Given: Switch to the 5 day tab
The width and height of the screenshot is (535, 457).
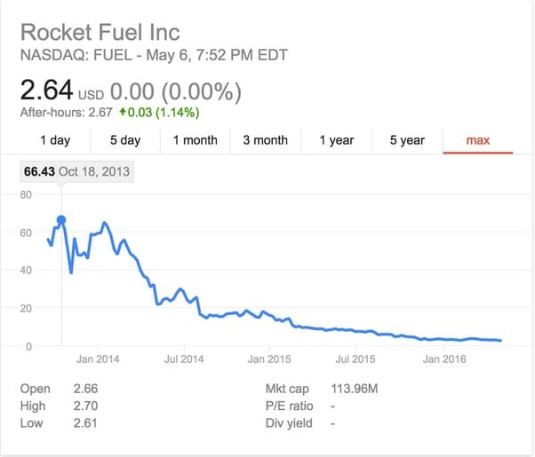Looking at the screenshot, I should click(x=125, y=140).
